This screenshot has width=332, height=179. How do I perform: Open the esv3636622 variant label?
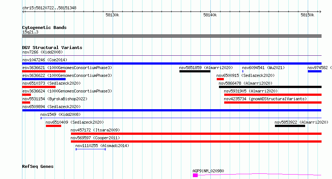coord(67,75)
